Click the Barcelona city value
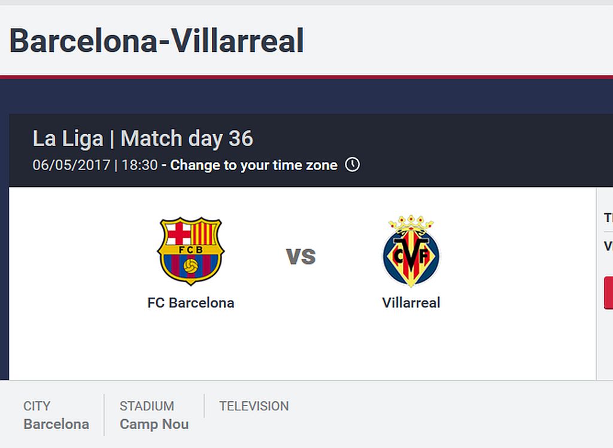The image size is (613, 448). 56,424
